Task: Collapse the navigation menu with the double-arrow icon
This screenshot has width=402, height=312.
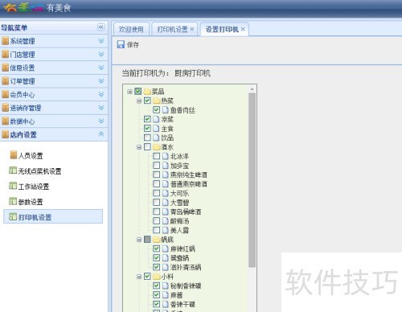Action: 100,27
